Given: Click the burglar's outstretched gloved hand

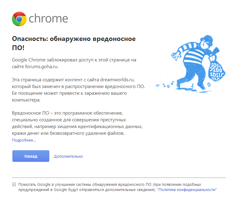Looking at the screenshot, I should coord(175,56).
